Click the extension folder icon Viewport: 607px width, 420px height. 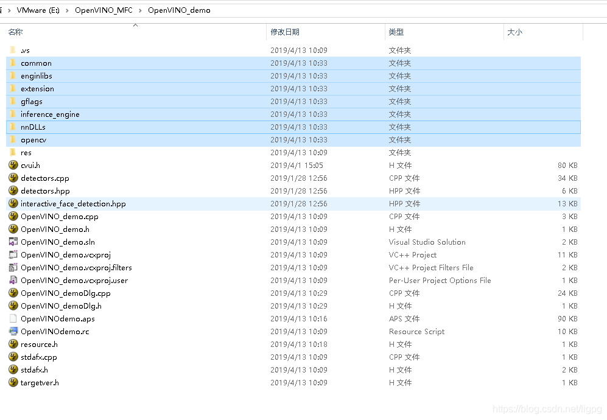point(13,88)
